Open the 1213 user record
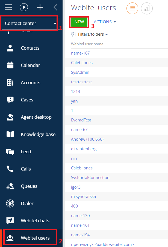The width and height of the screenshot is (168, 247). pyautogui.click(x=75, y=92)
